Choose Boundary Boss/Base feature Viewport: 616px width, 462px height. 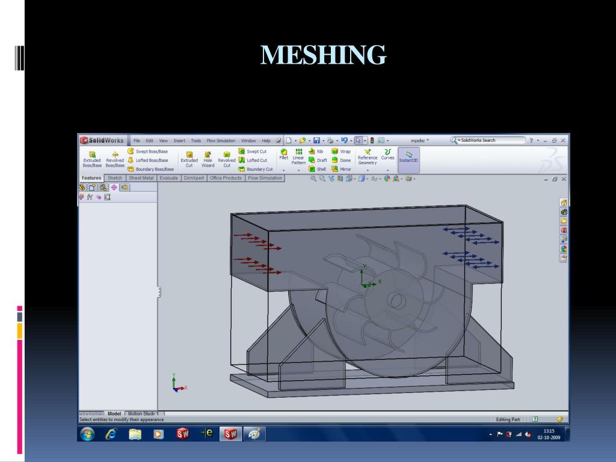pos(151,169)
